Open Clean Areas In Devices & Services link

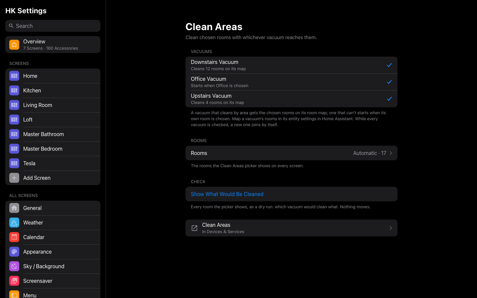point(291,228)
